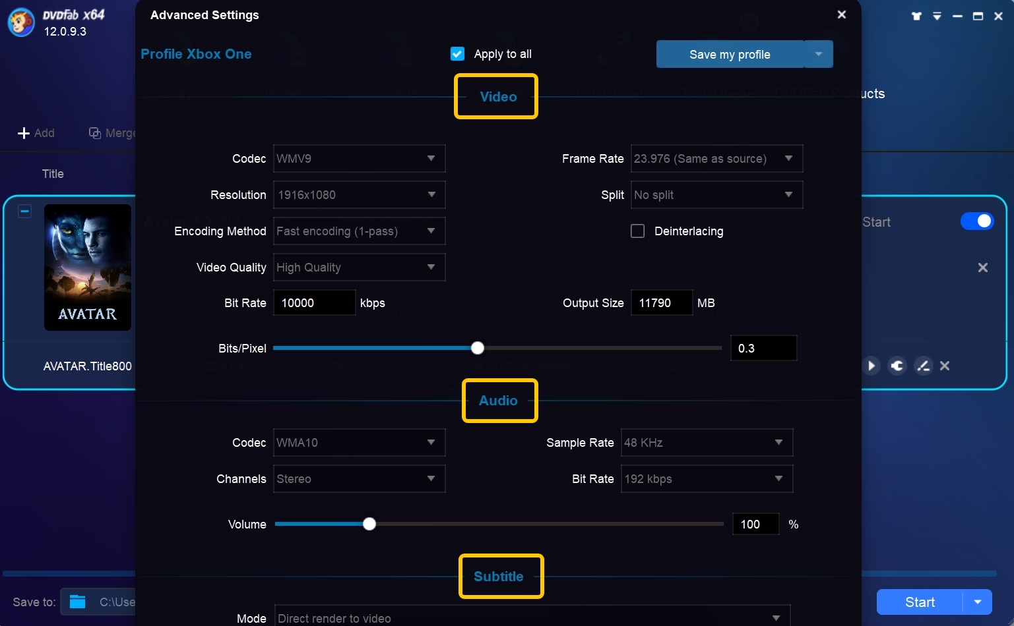Close the Advanced Settings dialog
This screenshot has width=1014, height=626.
pyautogui.click(x=842, y=14)
